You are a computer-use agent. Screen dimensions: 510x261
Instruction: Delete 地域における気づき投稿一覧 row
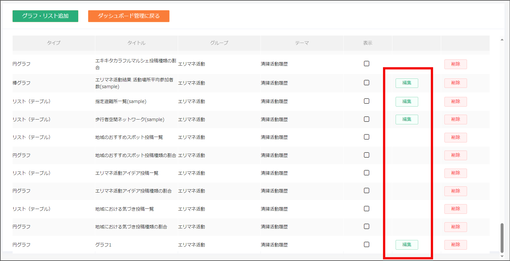456,209
